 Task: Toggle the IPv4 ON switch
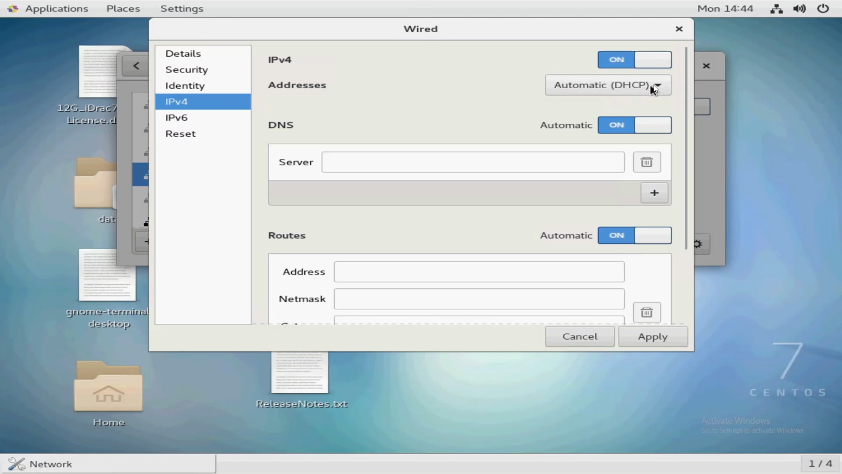pyautogui.click(x=634, y=60)
